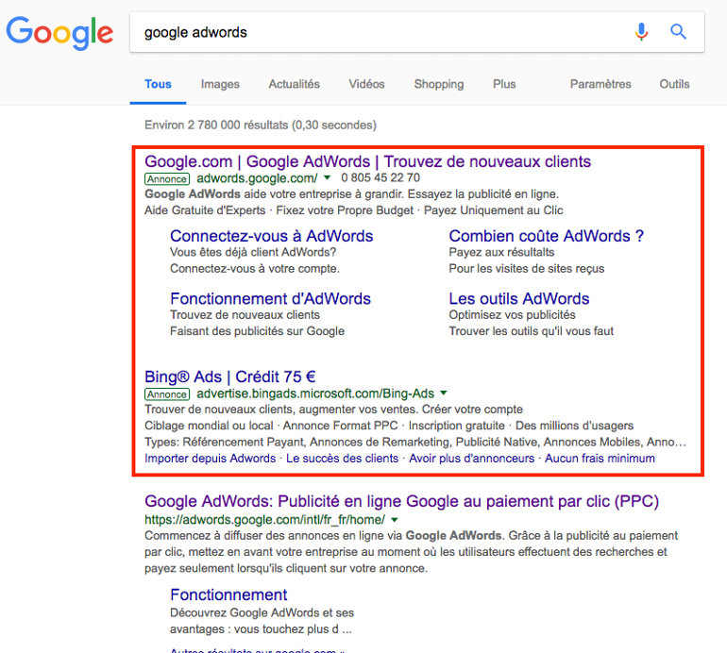Click phone number 0 805 45 22 70

click(380, 178)
